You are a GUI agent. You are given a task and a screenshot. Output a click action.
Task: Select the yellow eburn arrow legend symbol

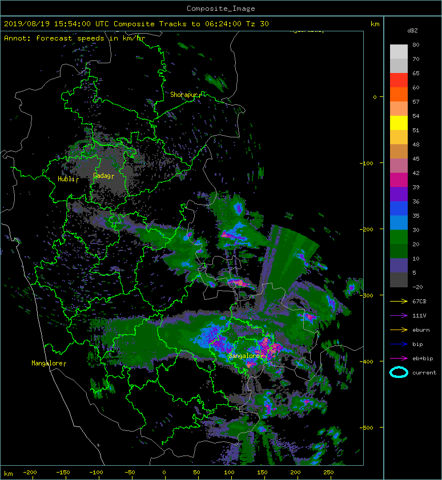click(399, 330)
